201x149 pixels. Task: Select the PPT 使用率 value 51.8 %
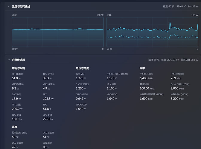16,78
